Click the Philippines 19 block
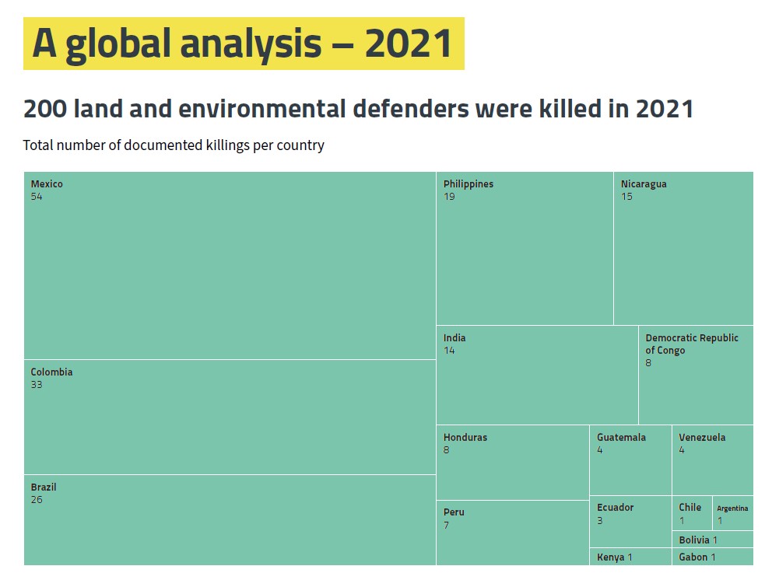 click(x=525, y=249)
